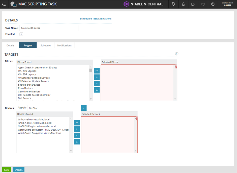Click the user account icon
Viewport: 237px width, 173px height.
coord(183,4)
